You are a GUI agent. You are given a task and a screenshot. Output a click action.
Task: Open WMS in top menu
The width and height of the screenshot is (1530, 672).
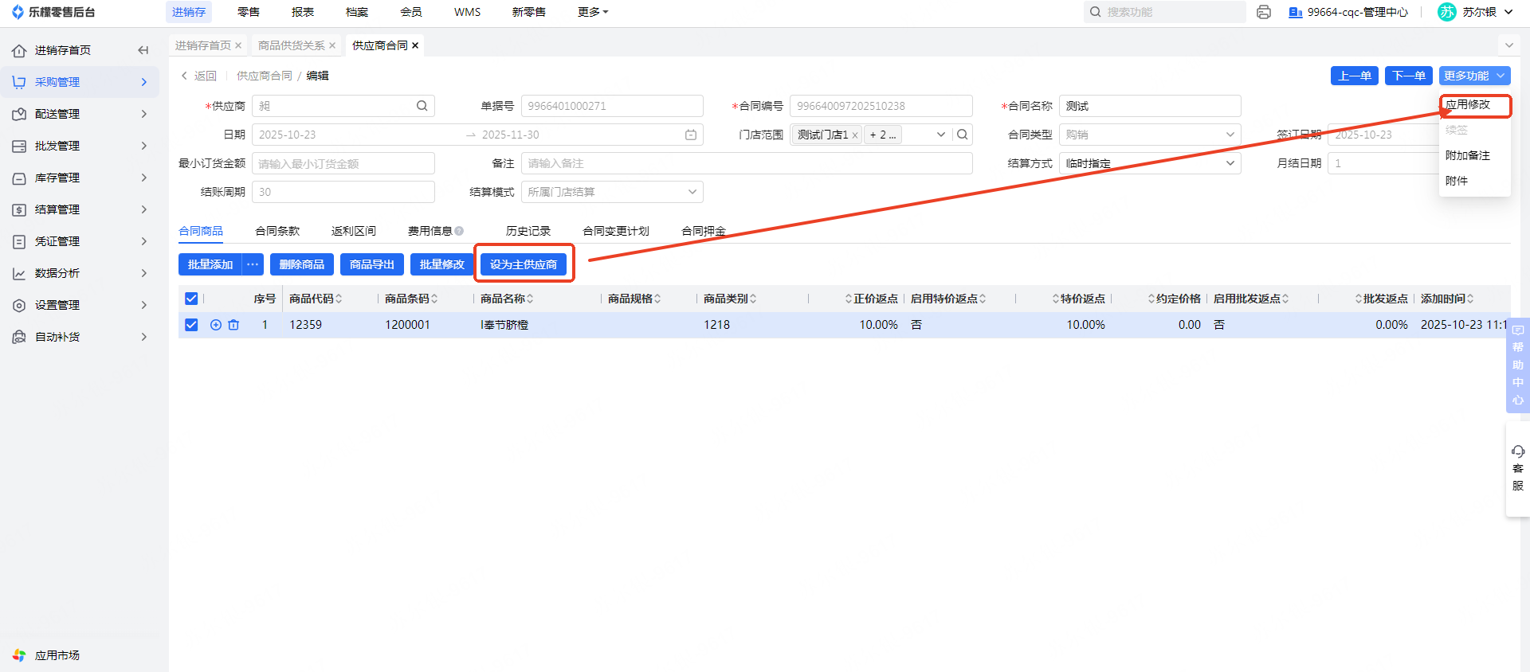[467, 12]
